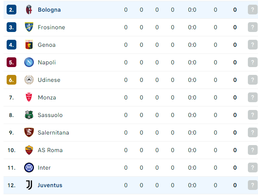Click the Genoa club crest

(x=29, y=44)
